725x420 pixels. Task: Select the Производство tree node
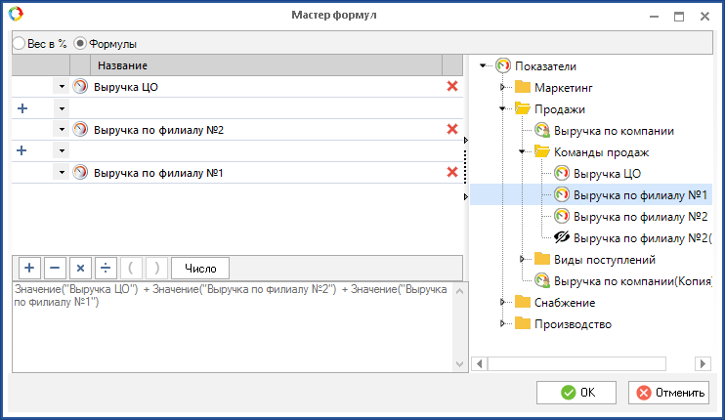pos(572,323)
